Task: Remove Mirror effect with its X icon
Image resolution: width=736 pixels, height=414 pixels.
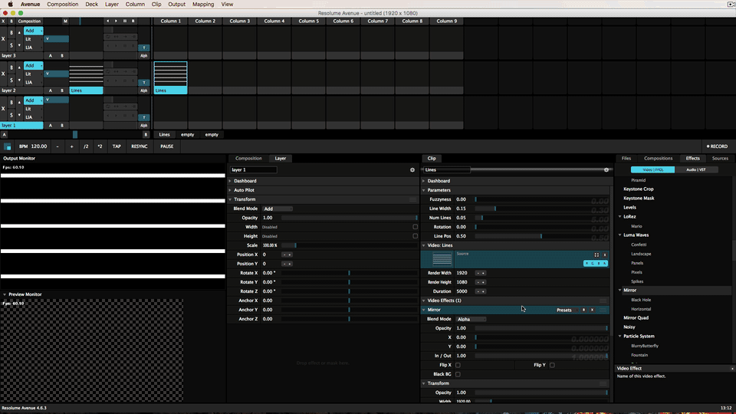Action: (x=592, y=310)
